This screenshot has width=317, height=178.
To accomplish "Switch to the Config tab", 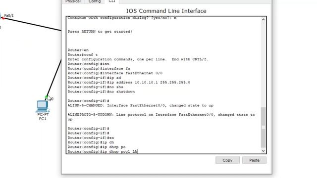I will [95, 1].
